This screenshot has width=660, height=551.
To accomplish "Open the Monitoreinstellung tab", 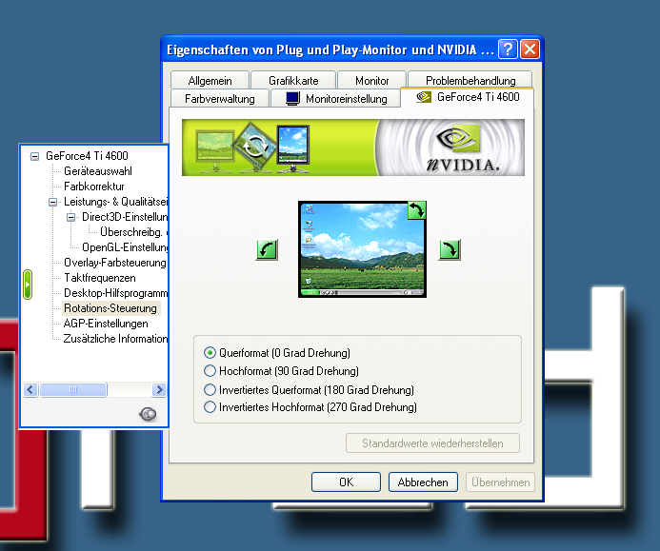I will pos(336,98).
